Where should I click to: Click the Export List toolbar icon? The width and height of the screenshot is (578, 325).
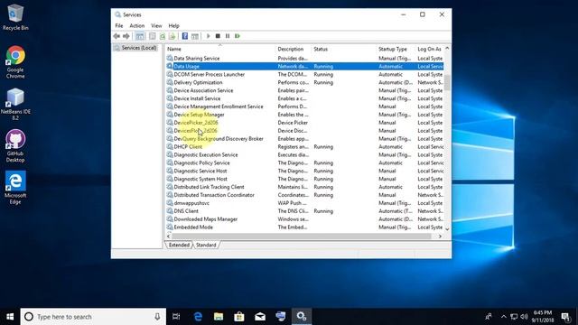click(x=172, y=36)
